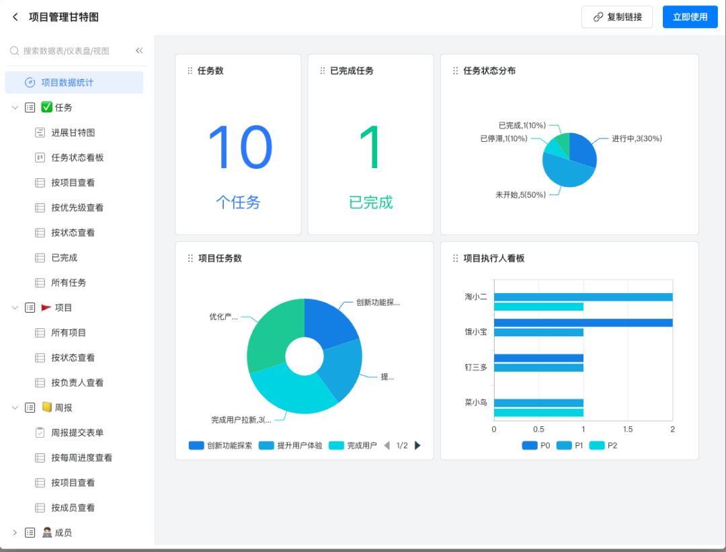Click the 复制链接 button
The image size is (726, 552).
click(x=616, y=17)
